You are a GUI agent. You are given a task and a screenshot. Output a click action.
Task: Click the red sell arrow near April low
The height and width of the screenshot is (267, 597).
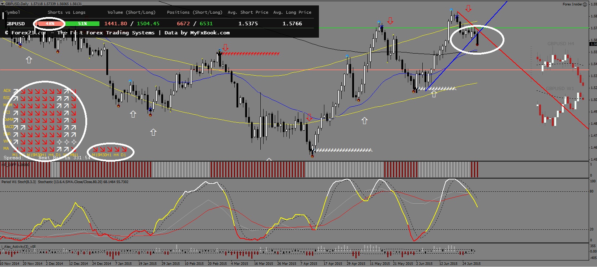point(309,117)
